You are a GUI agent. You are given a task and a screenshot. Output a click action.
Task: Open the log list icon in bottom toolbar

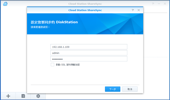click(23, 96)
